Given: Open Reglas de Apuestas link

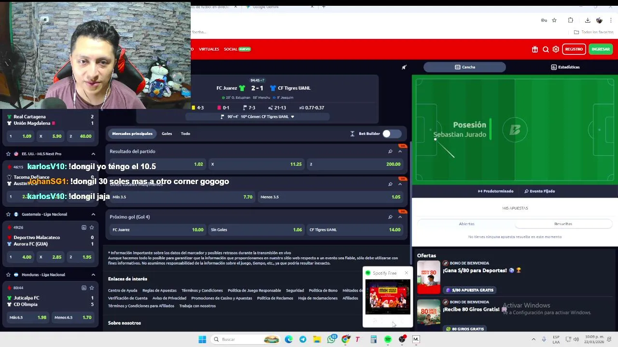Looking at the screenshot, I should tap(159, 291).
